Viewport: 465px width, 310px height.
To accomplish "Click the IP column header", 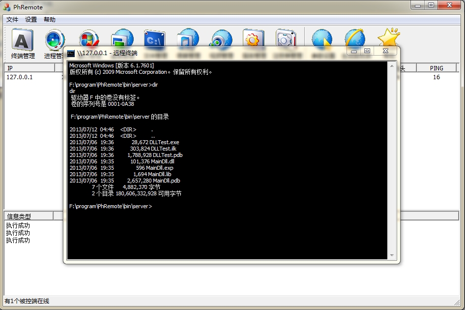I will tap(29, 68).
